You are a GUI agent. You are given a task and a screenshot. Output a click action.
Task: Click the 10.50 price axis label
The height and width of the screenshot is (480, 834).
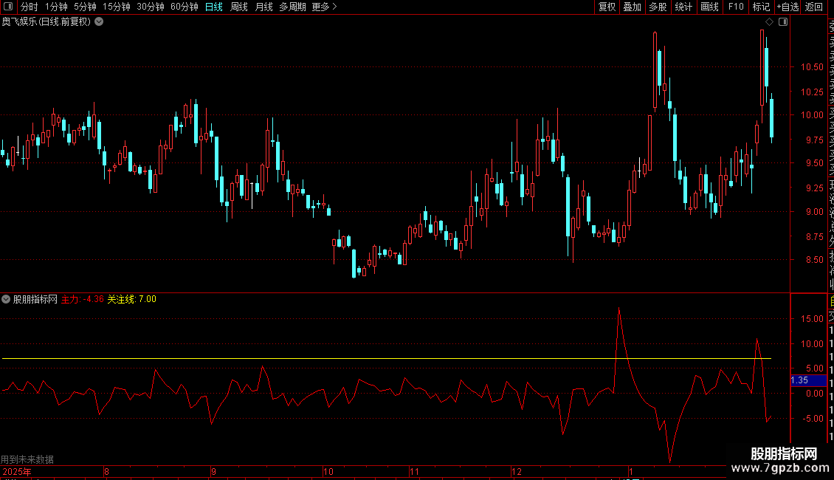pyautogui.click(x=812, y=67)
